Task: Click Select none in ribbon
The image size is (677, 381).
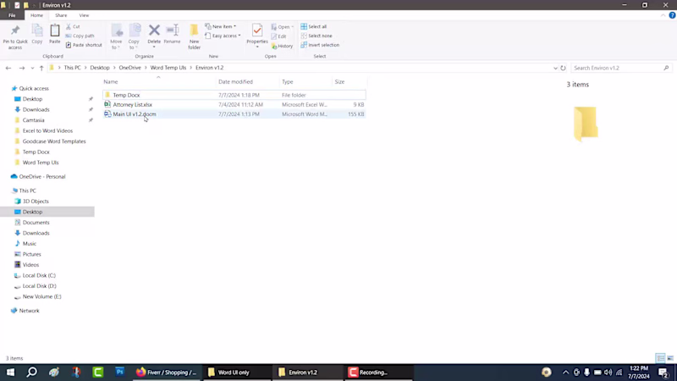Action: (x=316, y=36)
